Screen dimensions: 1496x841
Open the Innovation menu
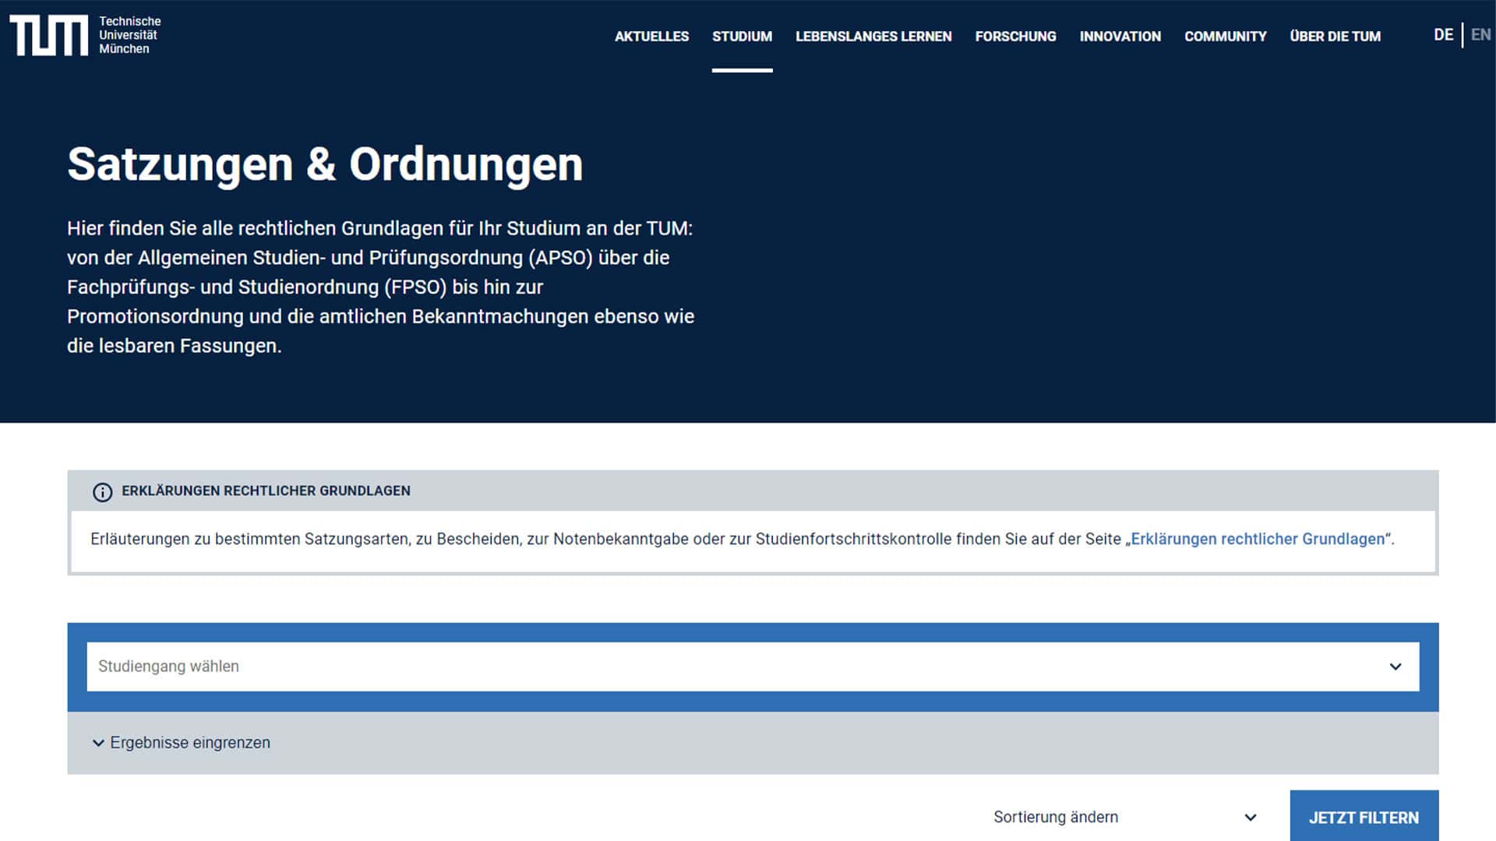point(1120,37)
